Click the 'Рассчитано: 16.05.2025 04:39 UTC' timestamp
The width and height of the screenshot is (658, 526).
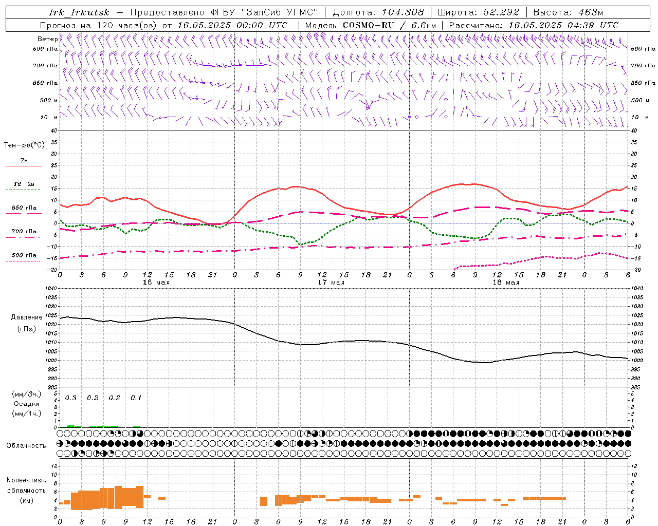pos(534,25)
